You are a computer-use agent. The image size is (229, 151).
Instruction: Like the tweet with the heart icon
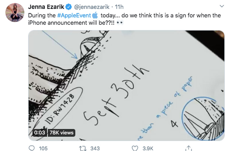(x=135, y=148)
